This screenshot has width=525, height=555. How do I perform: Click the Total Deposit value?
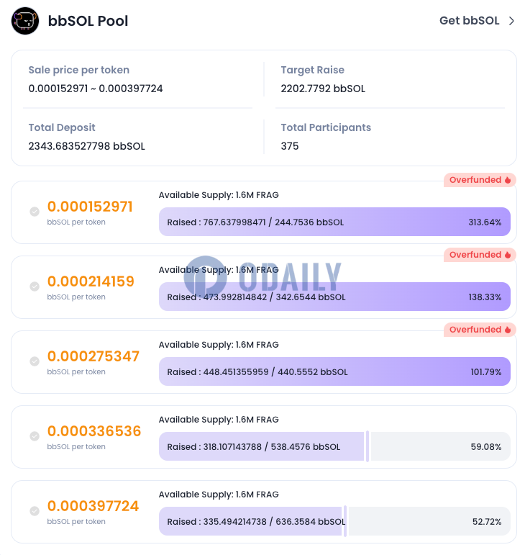pos(86,146)
